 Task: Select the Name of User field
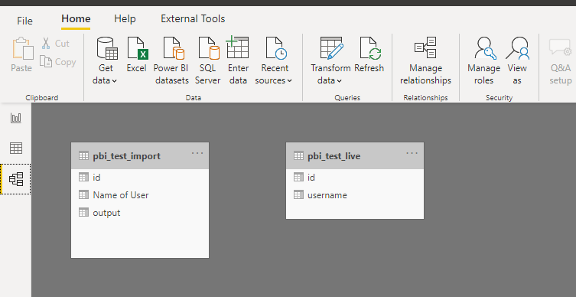coord(140,195)
